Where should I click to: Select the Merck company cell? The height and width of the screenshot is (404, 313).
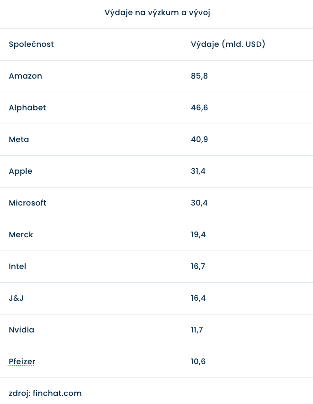[x=21, y=235]
